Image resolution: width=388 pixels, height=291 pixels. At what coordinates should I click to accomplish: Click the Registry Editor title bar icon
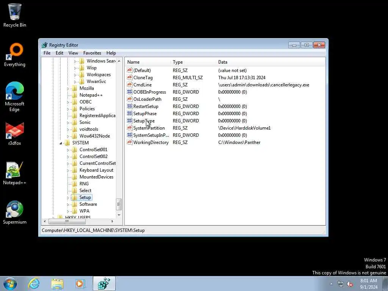[45, 45]
